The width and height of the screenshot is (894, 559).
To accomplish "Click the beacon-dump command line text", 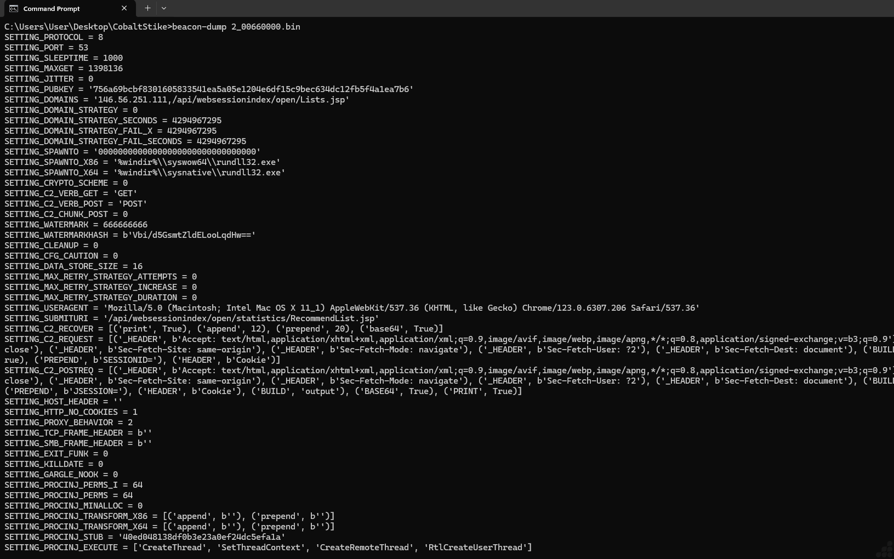I will (236, 27).
